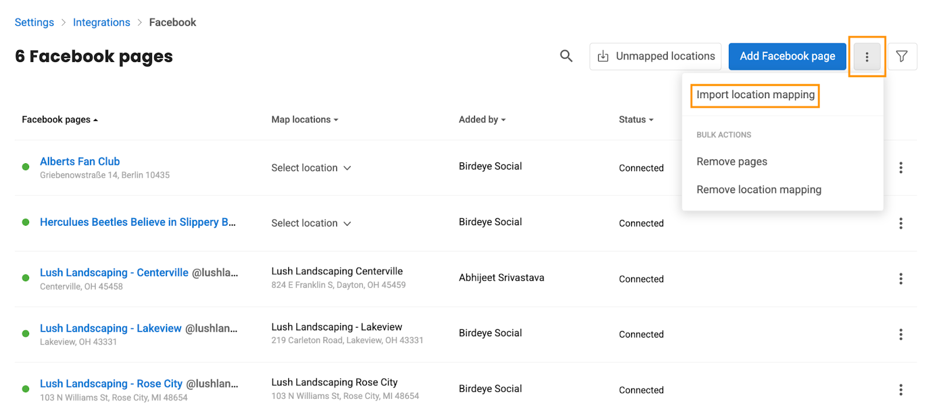Select Remove location mapping bulk action
Screen dimensions: 935x414
(x=759, y=189)
